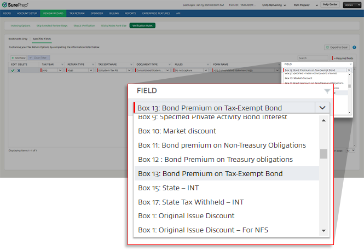Save the row with the green checkmark icon
The image size is (364, 251).
(x=13, y=71)
